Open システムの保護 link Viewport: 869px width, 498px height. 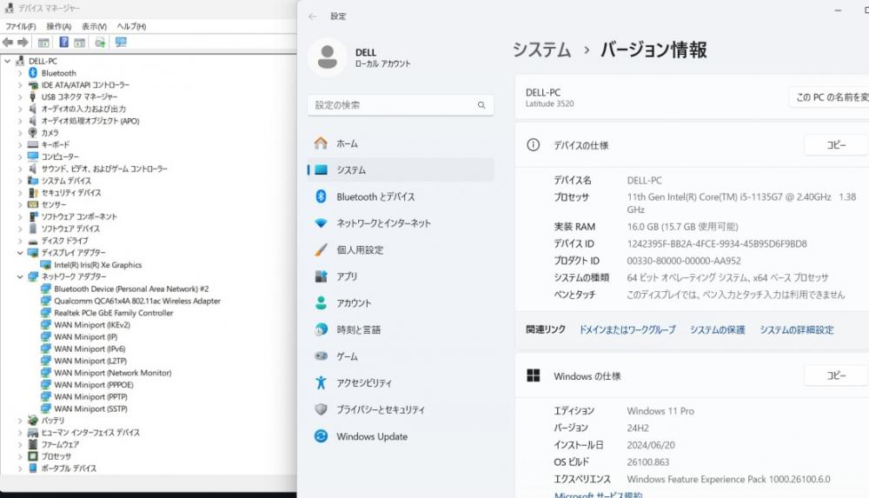pos(717,330)
